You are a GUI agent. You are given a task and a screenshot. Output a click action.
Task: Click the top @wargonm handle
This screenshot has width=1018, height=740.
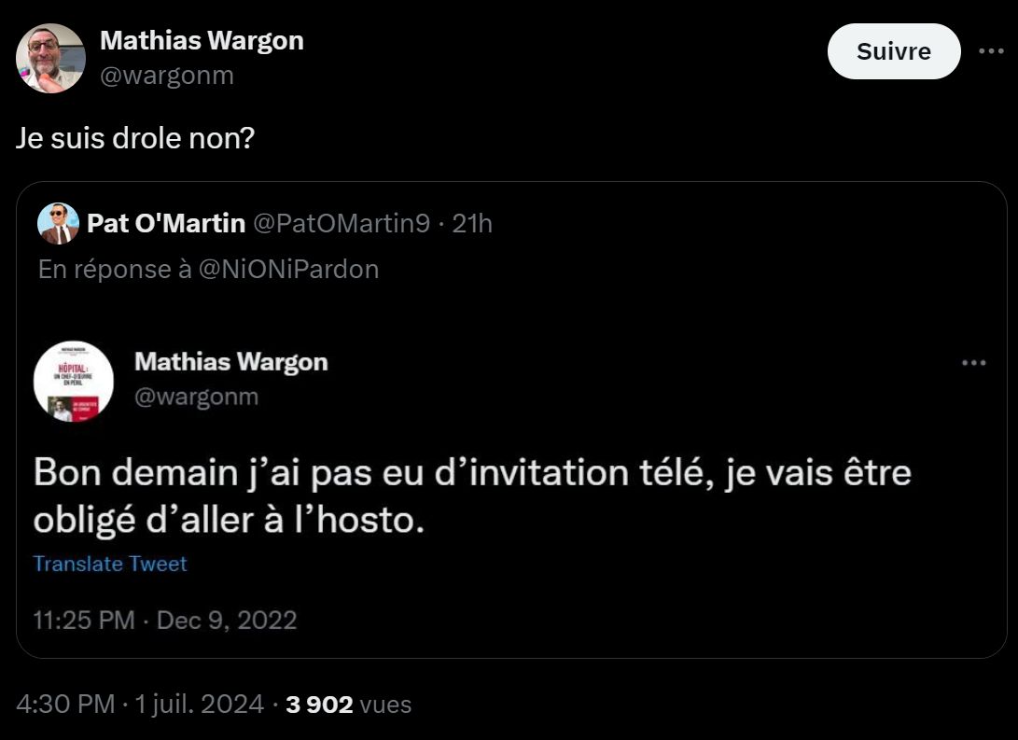coord(166,76)
